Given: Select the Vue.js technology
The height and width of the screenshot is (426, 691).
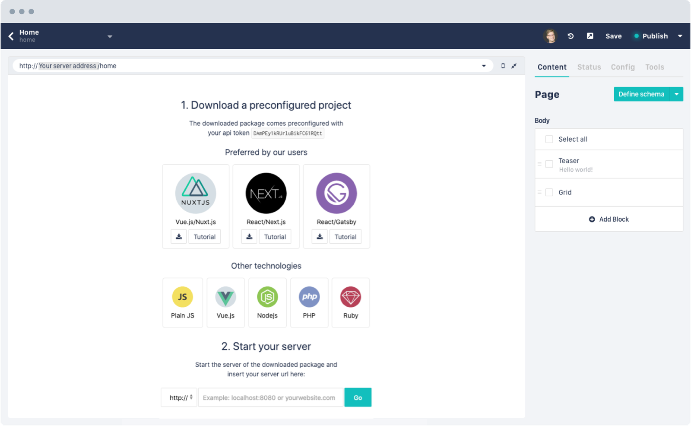Looking at the screenshot, I should tap(225, 303).
